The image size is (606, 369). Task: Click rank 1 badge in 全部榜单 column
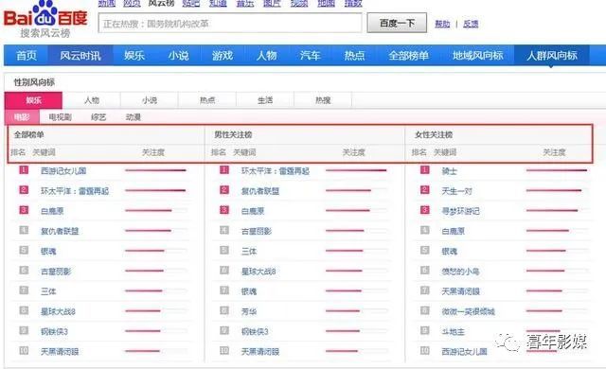[24, 169]
